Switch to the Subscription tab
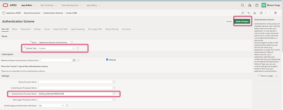The height and width of the screenshot is (110, 283). [25, 29]
